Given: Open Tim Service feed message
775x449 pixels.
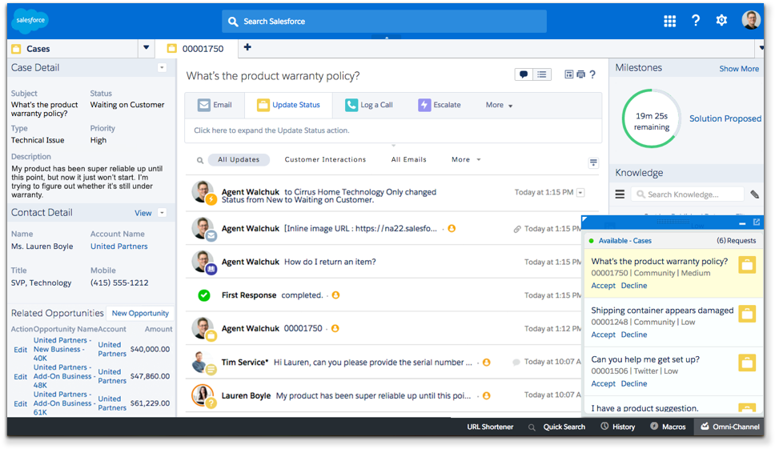Looking at the screenshot, I should point(372,362).
